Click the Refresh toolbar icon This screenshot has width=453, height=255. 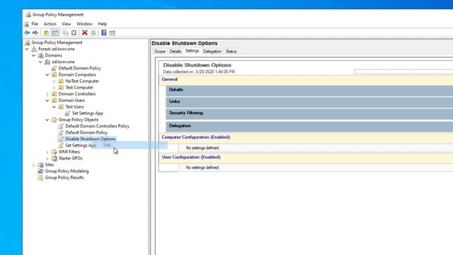[x=93, y=33]
